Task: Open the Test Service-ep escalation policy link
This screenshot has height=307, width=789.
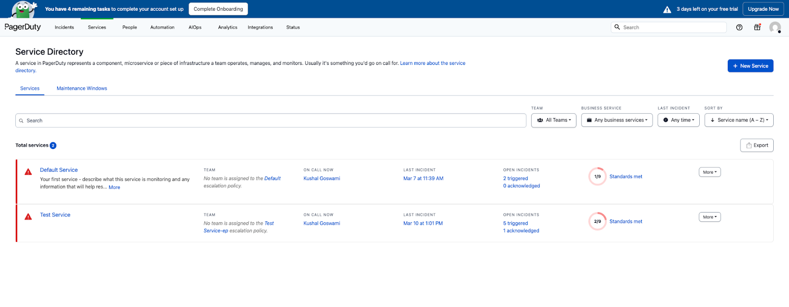Action: coord(239,227)
